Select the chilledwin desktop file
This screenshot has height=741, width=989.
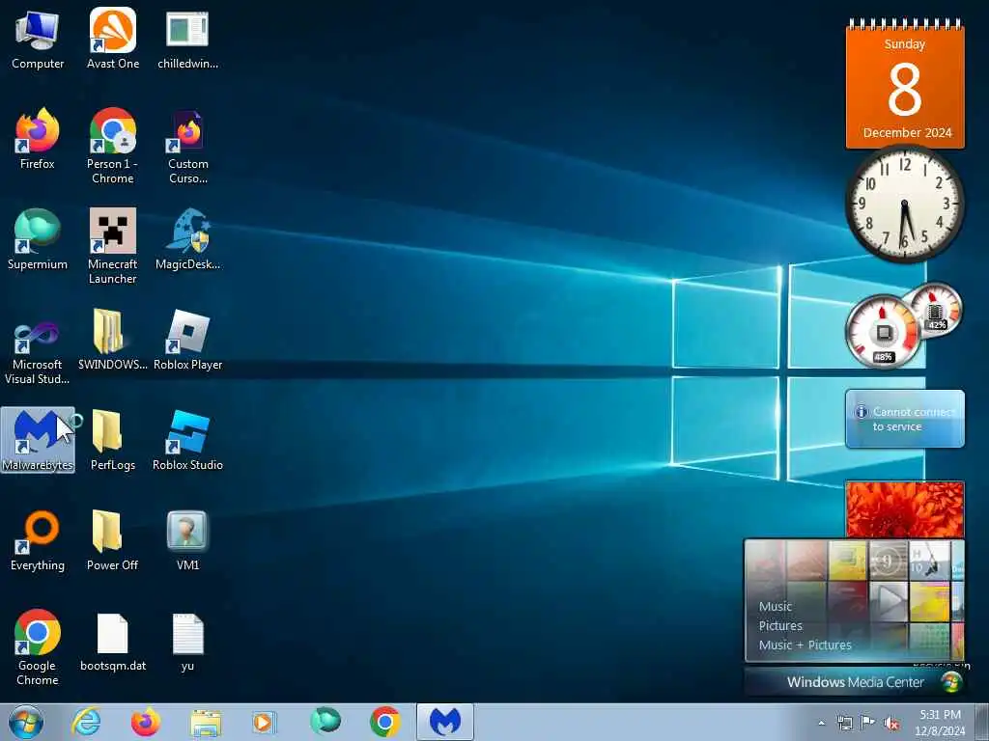187,40
